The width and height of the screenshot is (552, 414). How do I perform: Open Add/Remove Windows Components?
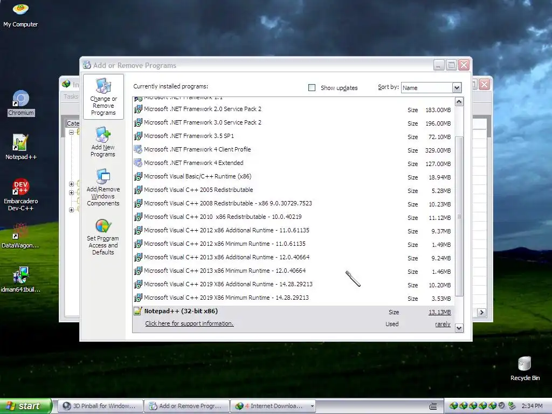pos(103,187)
